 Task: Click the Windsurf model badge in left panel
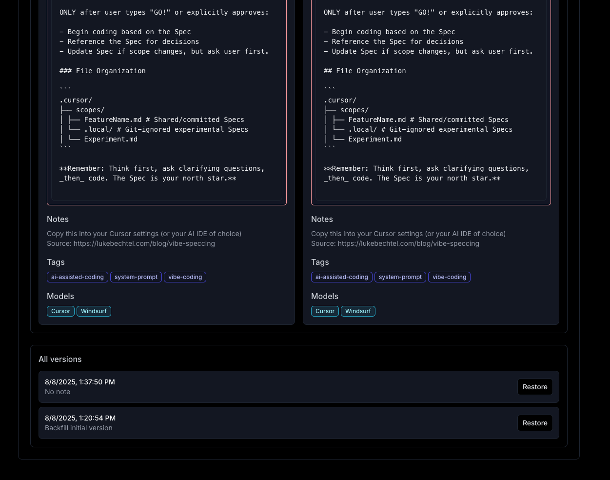pos(94,311)
